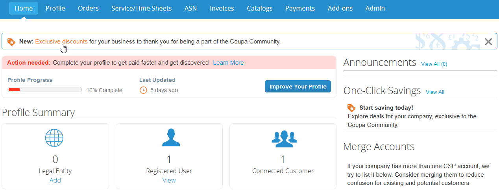
Task: Click the Profile Progress bar
Action: click(x=45, y=90)
